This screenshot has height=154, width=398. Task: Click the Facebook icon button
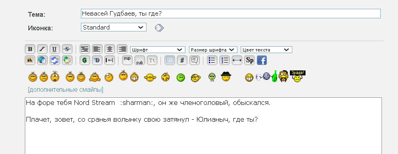click(262, 60)
